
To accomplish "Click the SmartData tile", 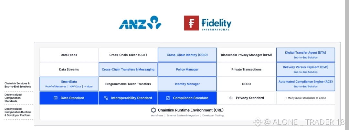I will [69, 84].
